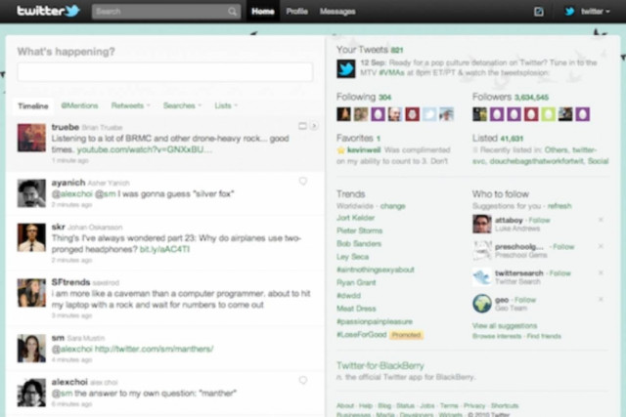Open the media icon on truebe's tweet

(x=303, y=126)
